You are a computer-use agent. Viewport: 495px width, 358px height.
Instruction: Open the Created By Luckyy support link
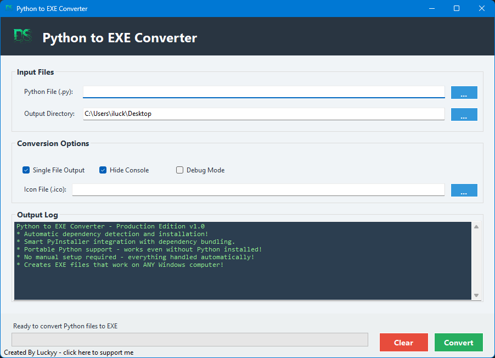[x=69, y=353]
